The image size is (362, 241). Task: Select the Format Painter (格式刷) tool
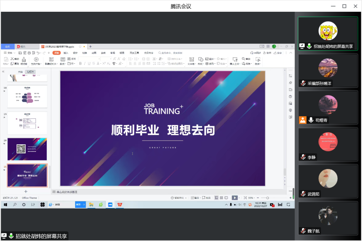pyautogui.click(x=24, y=60)
